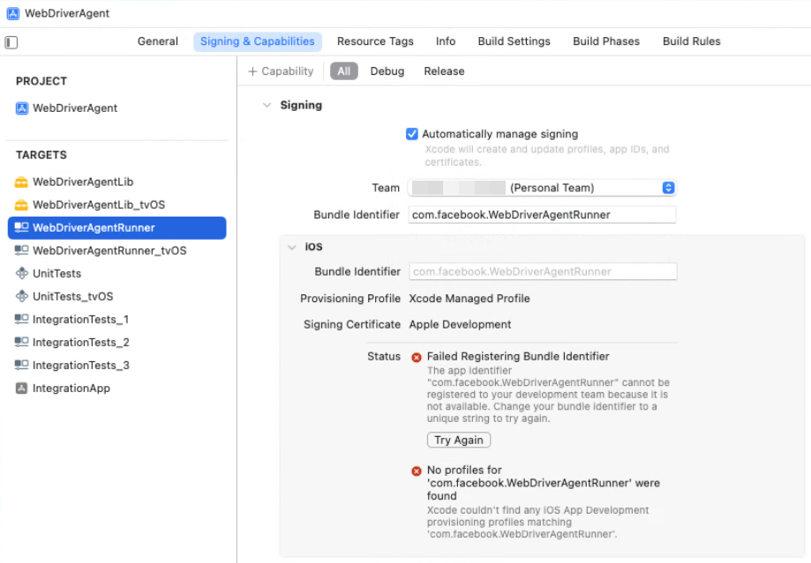Switch to the Debug configuration filter
The image size is (811, 563).
[387, 71]
